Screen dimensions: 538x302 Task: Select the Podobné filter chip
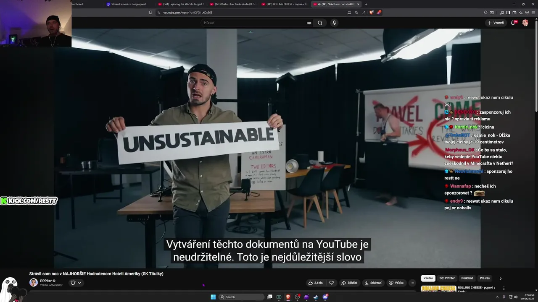(x=467, y=278)
